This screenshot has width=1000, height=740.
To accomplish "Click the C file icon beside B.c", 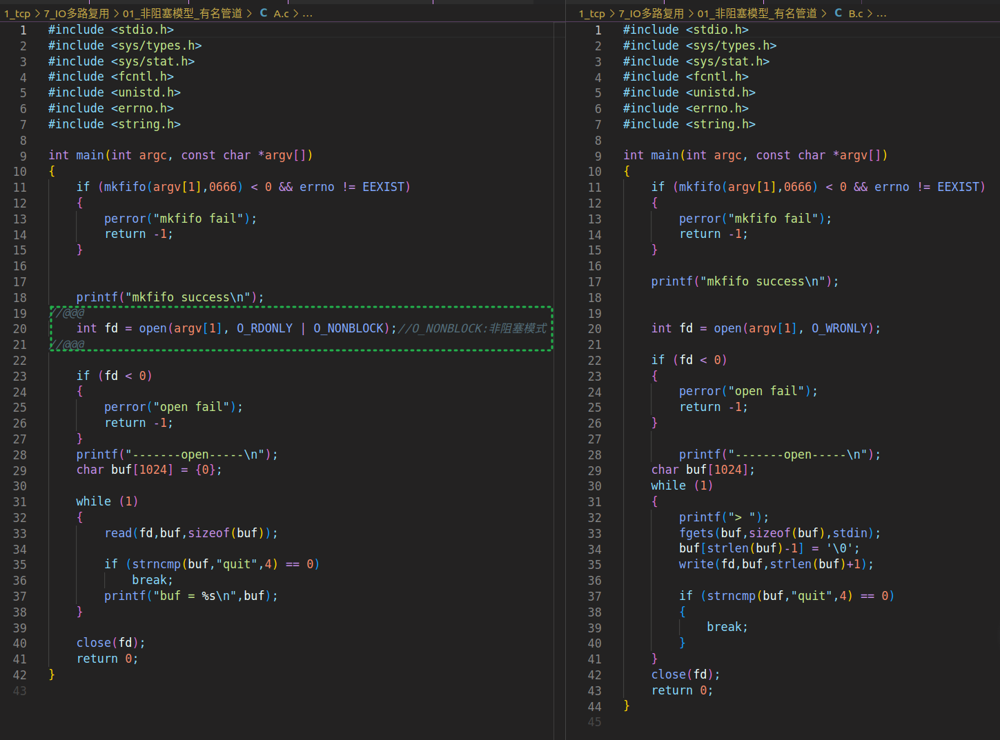I will click(839, 13).
